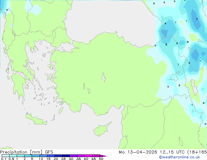This screenshot has height=160, width=207.
Task: Click the island of Crete on the map
Action: click(x=36, y=119)
